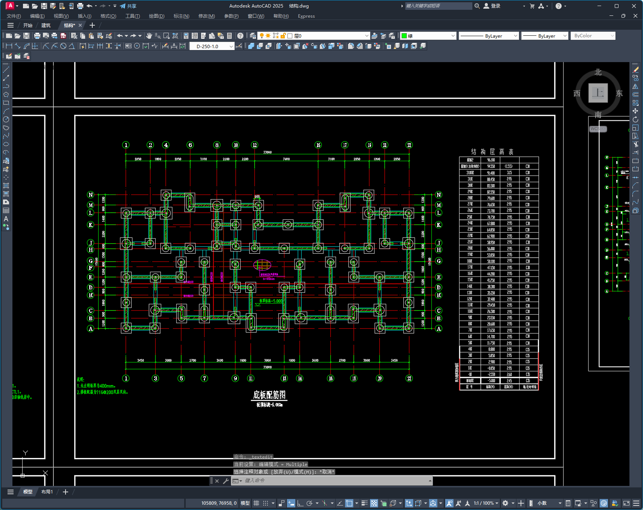This screenshot has width=643, height=510.
Task: Click the Mirror tool in modify toolbar
Action: (x=635, y=86)
